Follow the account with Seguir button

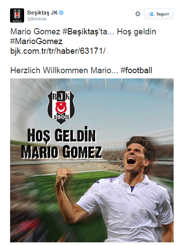159,14
